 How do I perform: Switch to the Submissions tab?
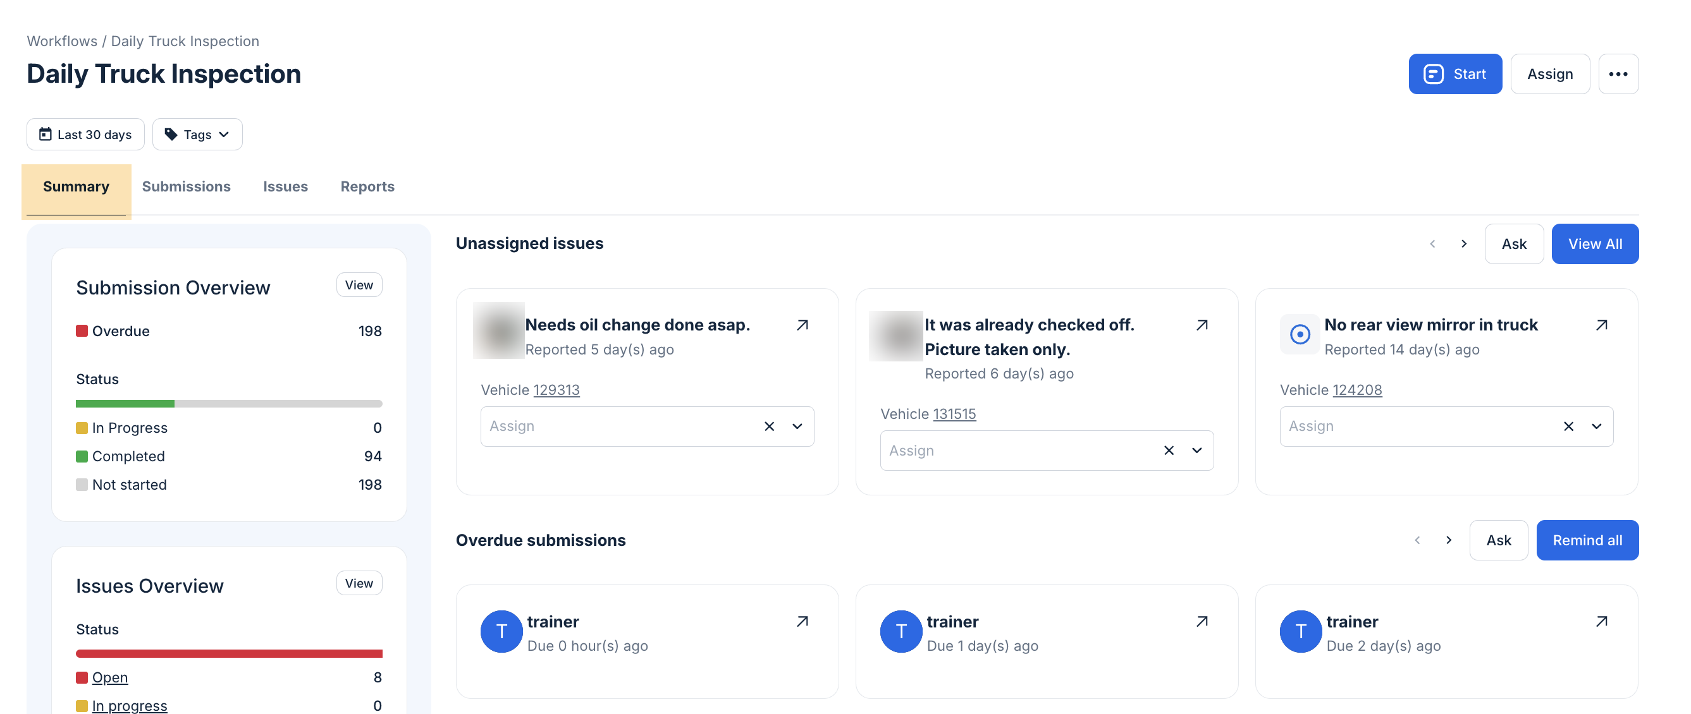point(187,186)
